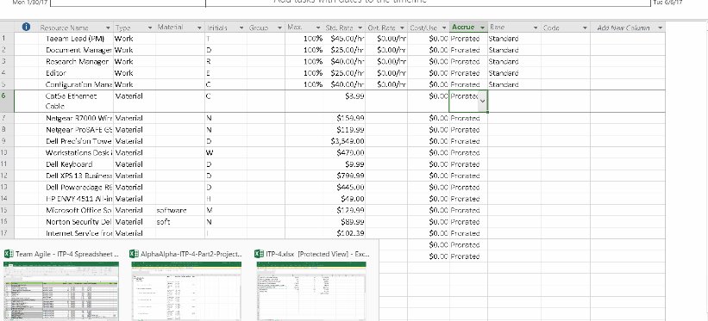Viewport: 708px width, 321px height.
Task: Open the Initials column filter dropdown
Action: [241, 28]
